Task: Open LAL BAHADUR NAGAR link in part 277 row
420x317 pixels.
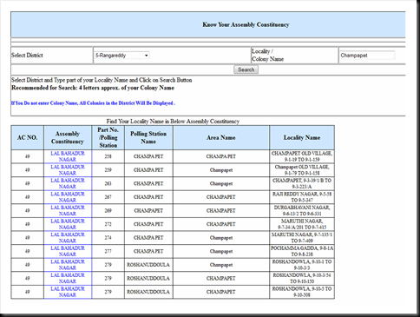Action: coord(68,251)
